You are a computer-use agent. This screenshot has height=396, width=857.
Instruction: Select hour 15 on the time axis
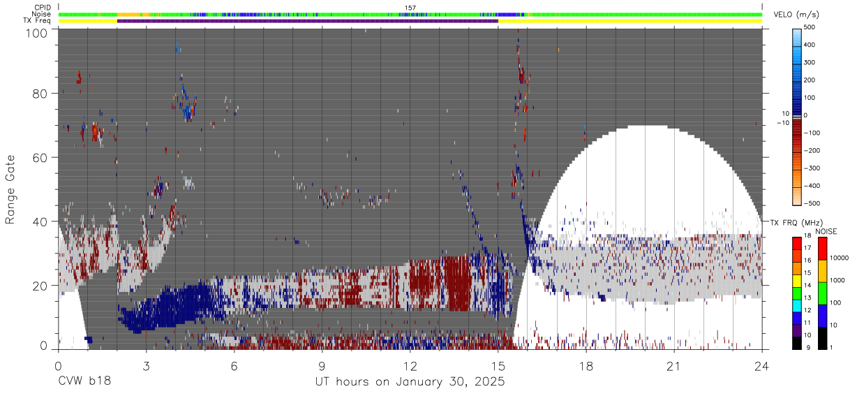tap(498, 366)
